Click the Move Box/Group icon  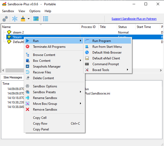[x=27, y=103]
